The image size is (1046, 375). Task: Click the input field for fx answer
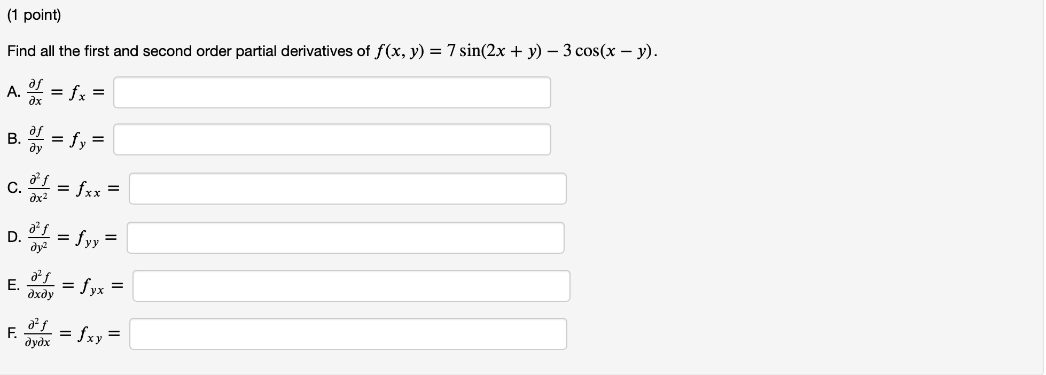click(331, 92)
